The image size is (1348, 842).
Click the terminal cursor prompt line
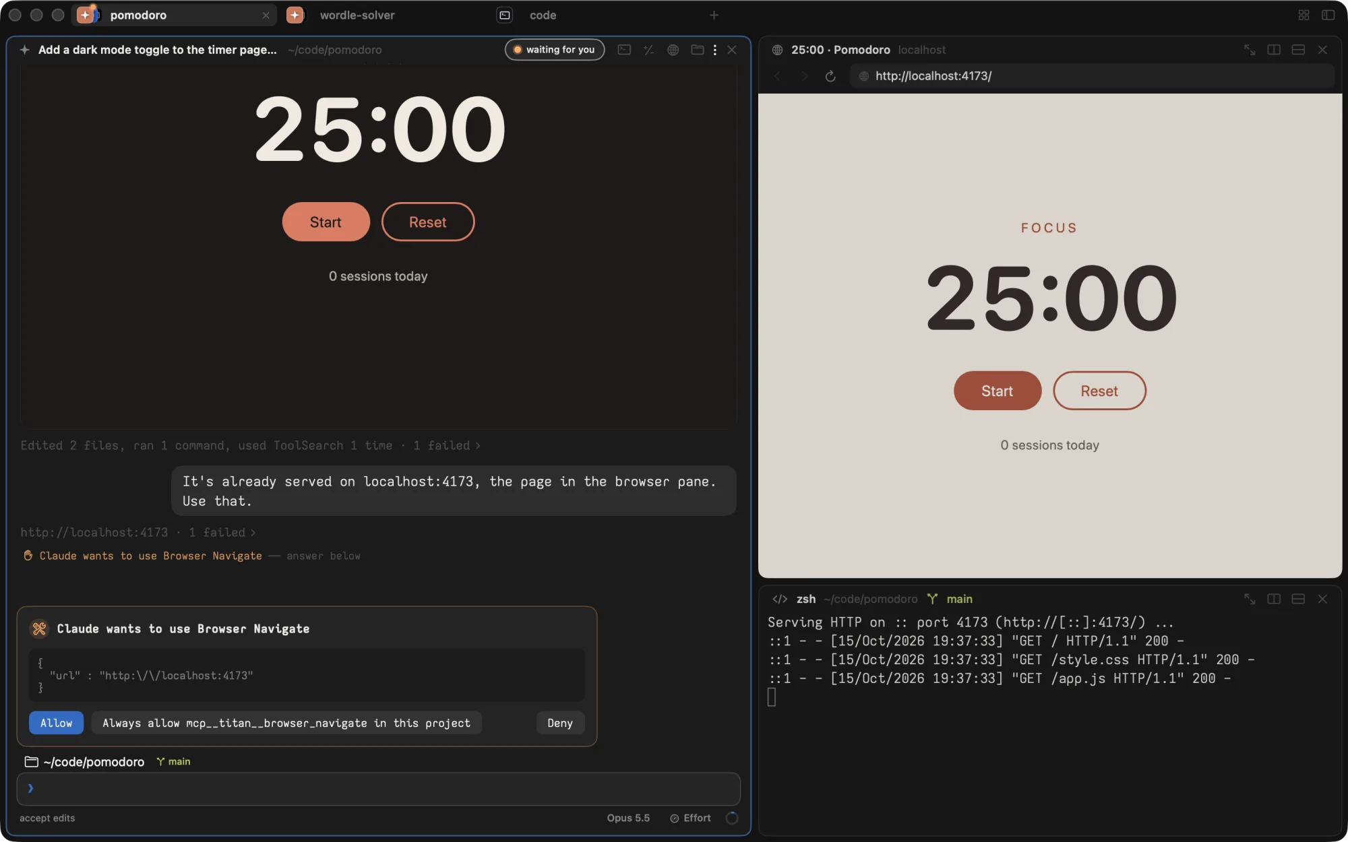[772, 697]
